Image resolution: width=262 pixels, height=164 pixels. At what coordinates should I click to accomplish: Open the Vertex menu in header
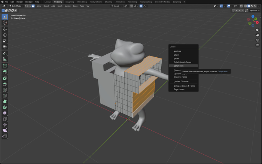(x=67, y=6)
